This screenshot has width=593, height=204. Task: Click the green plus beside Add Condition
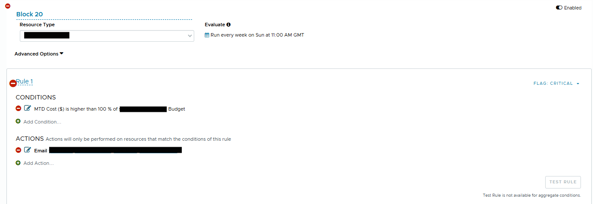pyautogui.click(x=18, y=122)
